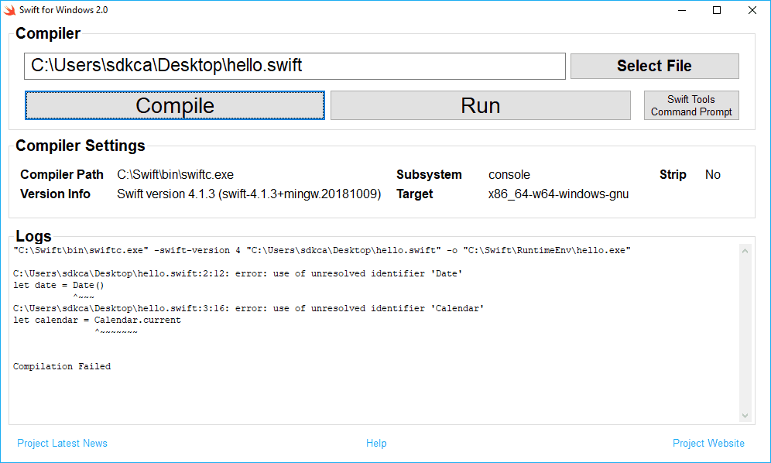Image resolution: width=771 pixels, height=463 pixels.
Task: Minimize the Swift for Windows window
Action: click(681, 10)
